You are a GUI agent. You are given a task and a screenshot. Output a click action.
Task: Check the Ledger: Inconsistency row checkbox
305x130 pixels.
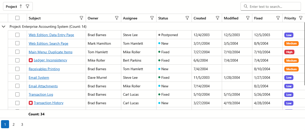17,60
